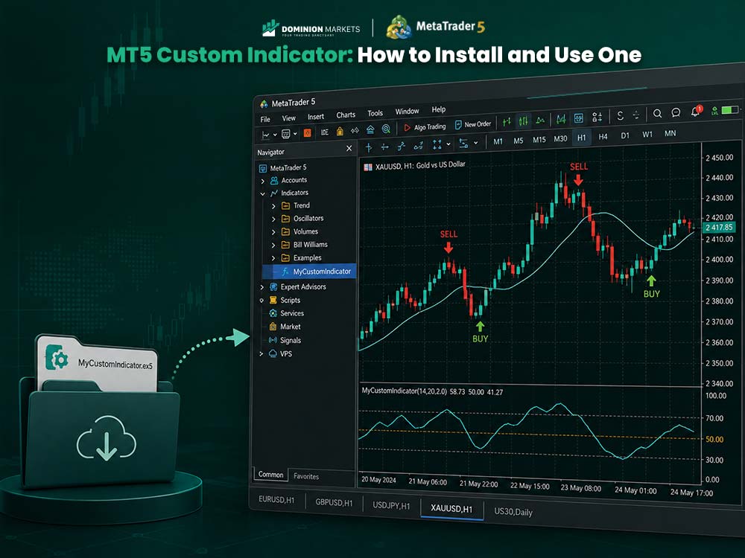Open the chat bubble icon
The height and width of the screenshot is (558, 745).
tap(676, 112)
